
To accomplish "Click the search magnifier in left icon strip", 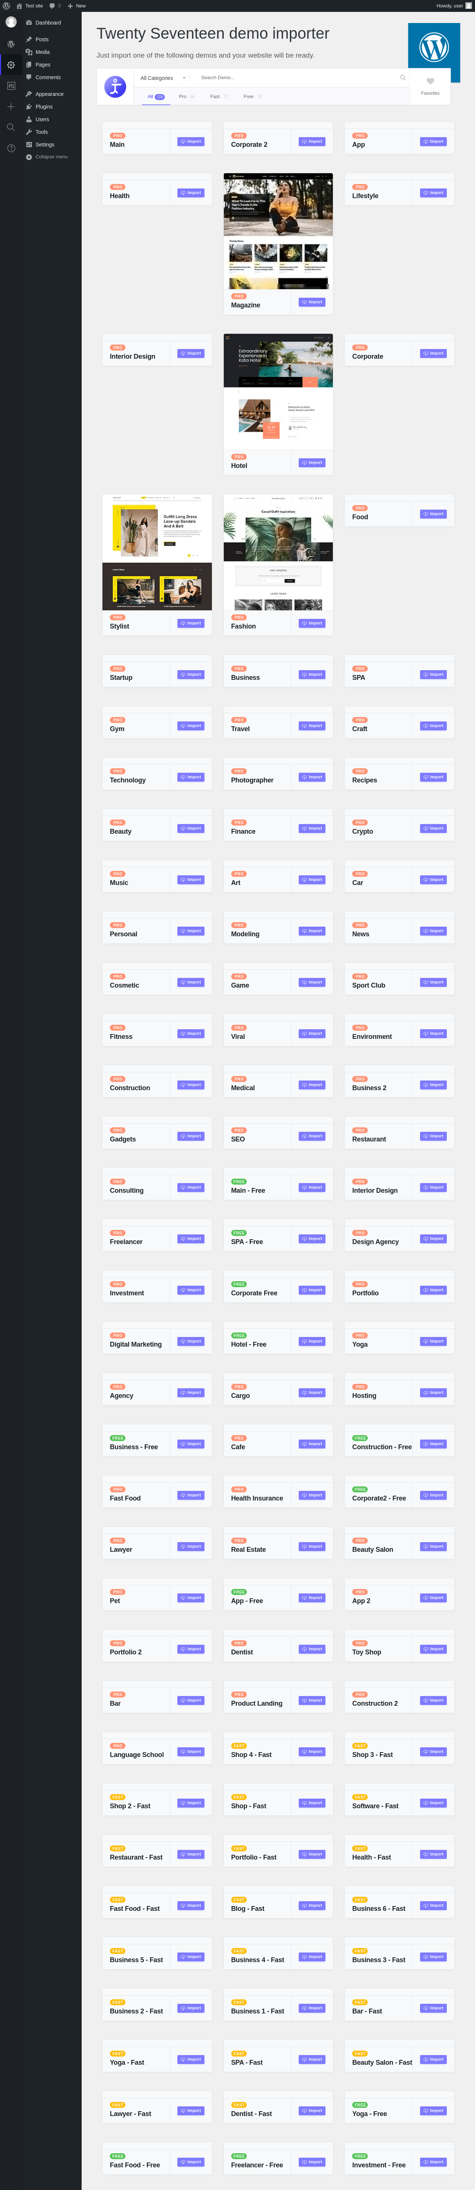I will pyautogui.click(x=11, y=127).
